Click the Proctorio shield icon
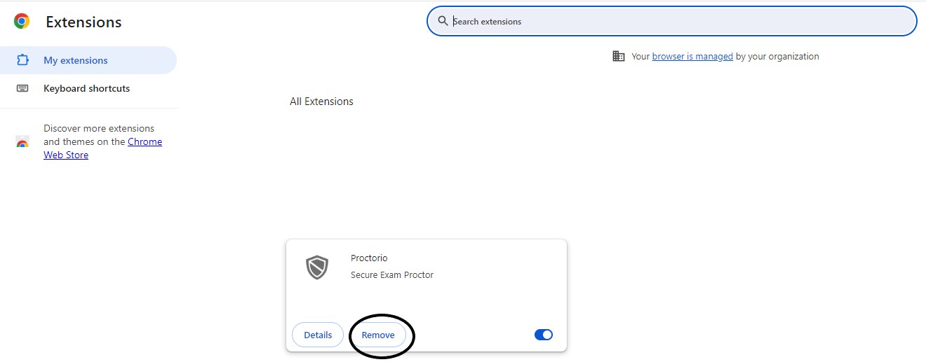The height and width of the screenshot is (362, 926). [317, 267]
